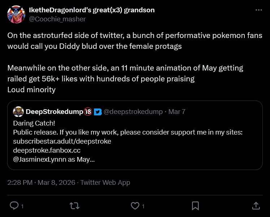Click the share upload icon
270x217 pixels.
coord(256,206)
